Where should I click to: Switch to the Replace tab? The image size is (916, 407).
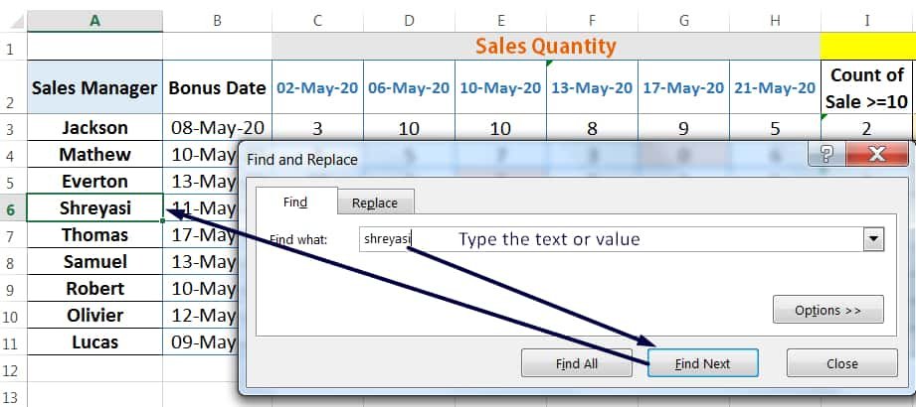coord(375,203)
